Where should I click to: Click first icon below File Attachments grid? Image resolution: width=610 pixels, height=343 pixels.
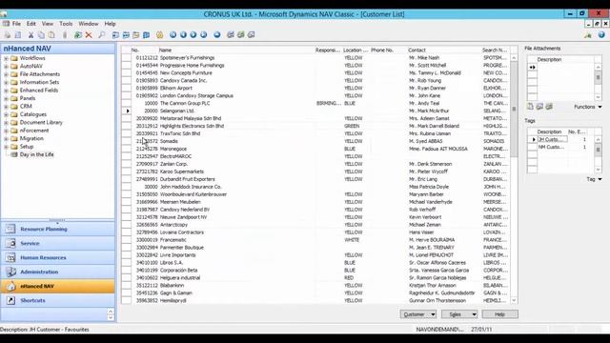tap(530, 107)
